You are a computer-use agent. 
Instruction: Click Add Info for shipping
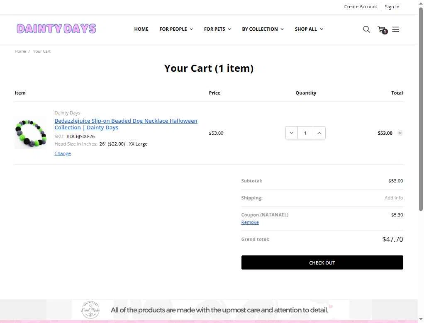pos(394,198)
